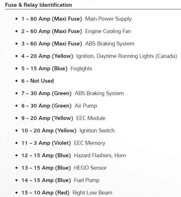Click the HEGO Sensor description
This screenshot has width=181, height=197.
pyautogui.click(x=90, y=168)
